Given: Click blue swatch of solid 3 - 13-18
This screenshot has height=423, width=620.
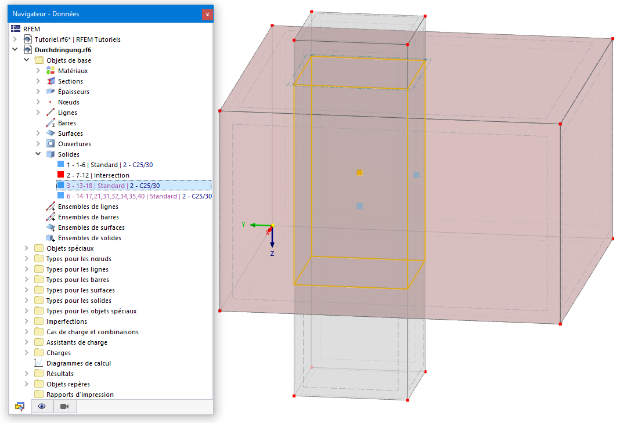Looking at the screenshot, I should 60,185.
